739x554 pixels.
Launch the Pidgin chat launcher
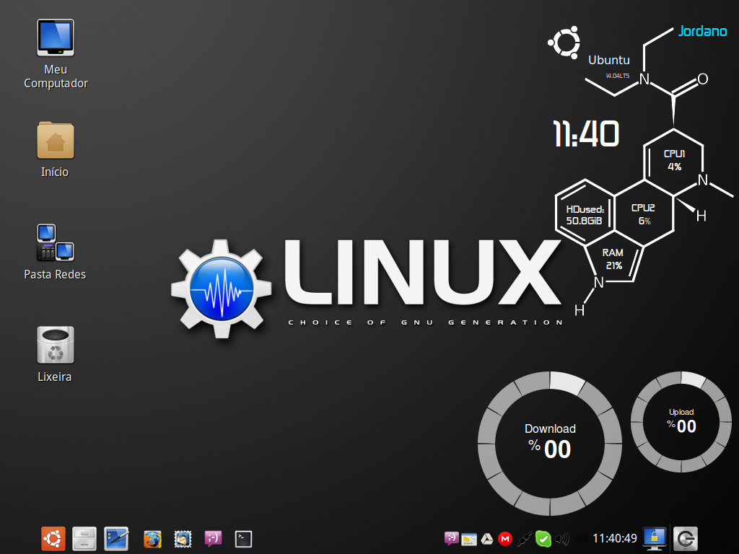tap(213, 539)
